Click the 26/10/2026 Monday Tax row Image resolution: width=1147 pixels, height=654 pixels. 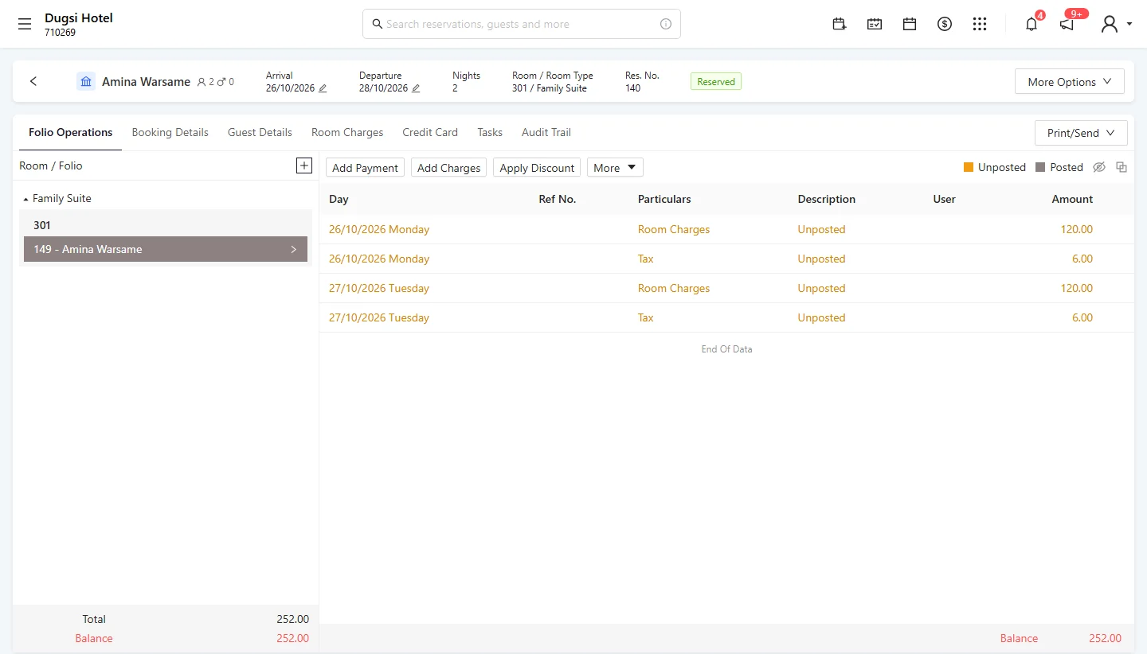tap(726, 259)
